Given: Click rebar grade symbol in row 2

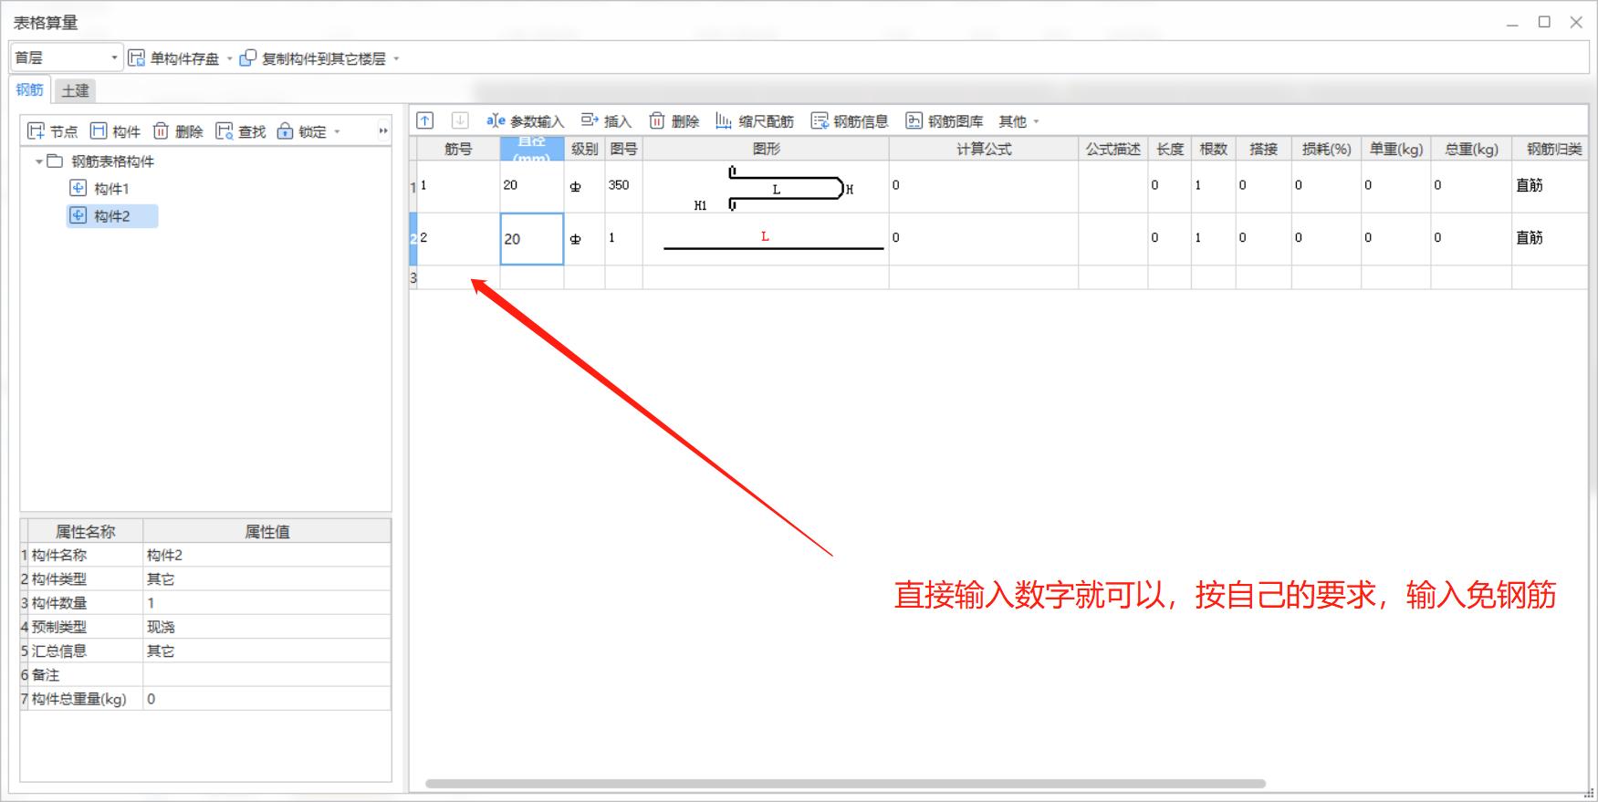Looking at the screenshot, I should tap(576, 239).
